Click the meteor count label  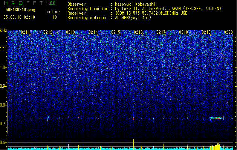[x=54, y=12]
